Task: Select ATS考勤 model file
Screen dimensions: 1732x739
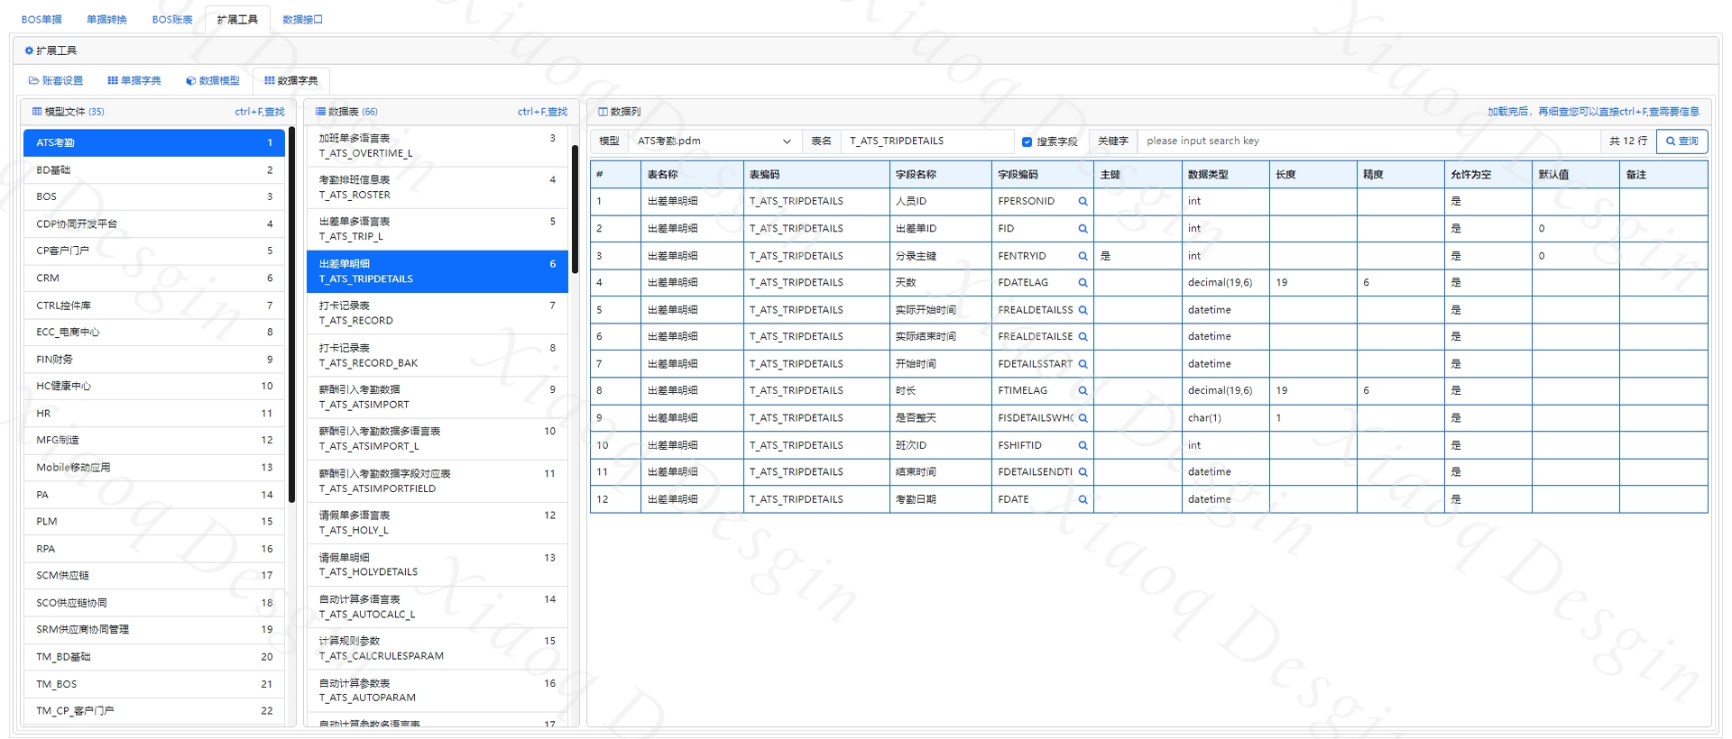Action: (154, 142)
